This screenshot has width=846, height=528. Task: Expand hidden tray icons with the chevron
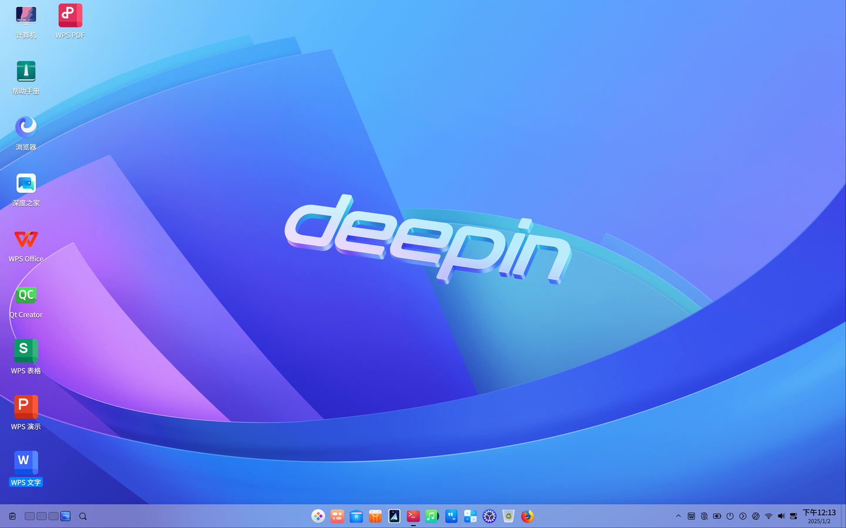point(679,516)
